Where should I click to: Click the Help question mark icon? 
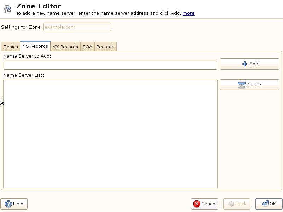point(8,204)
